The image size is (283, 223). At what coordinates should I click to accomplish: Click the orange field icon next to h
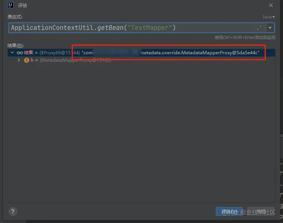(27, 60)
